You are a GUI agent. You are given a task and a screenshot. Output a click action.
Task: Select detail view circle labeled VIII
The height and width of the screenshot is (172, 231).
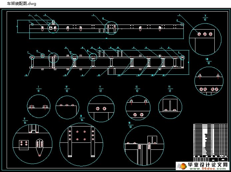(x=209, y=81)
